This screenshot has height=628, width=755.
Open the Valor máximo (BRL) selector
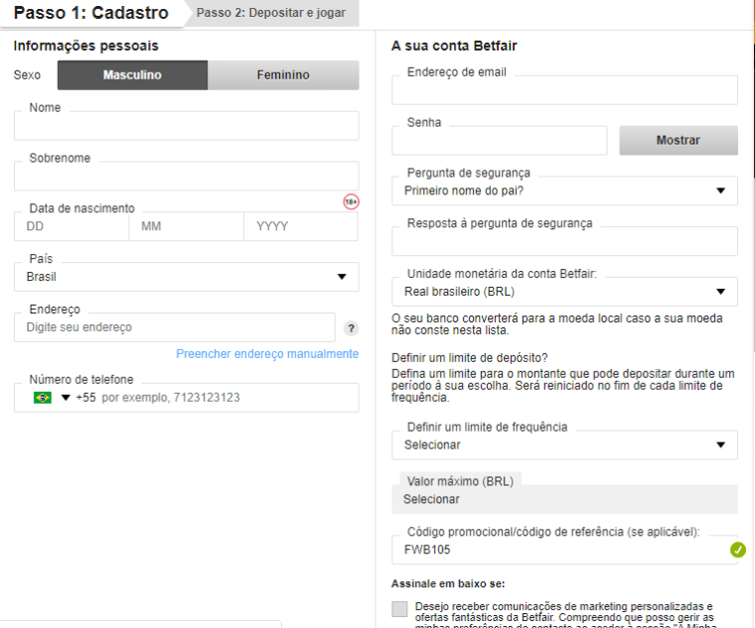(x=564, y=499)
